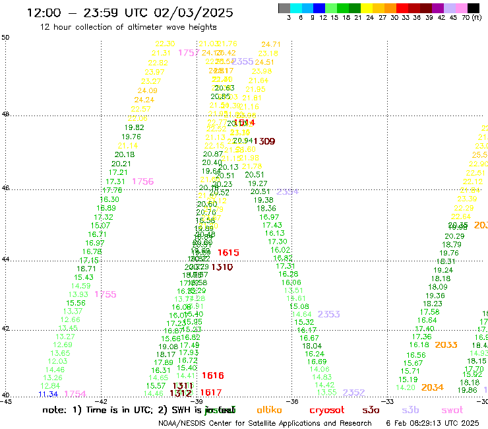Click the cyan swatch in the color legend

tap(296, 8)
